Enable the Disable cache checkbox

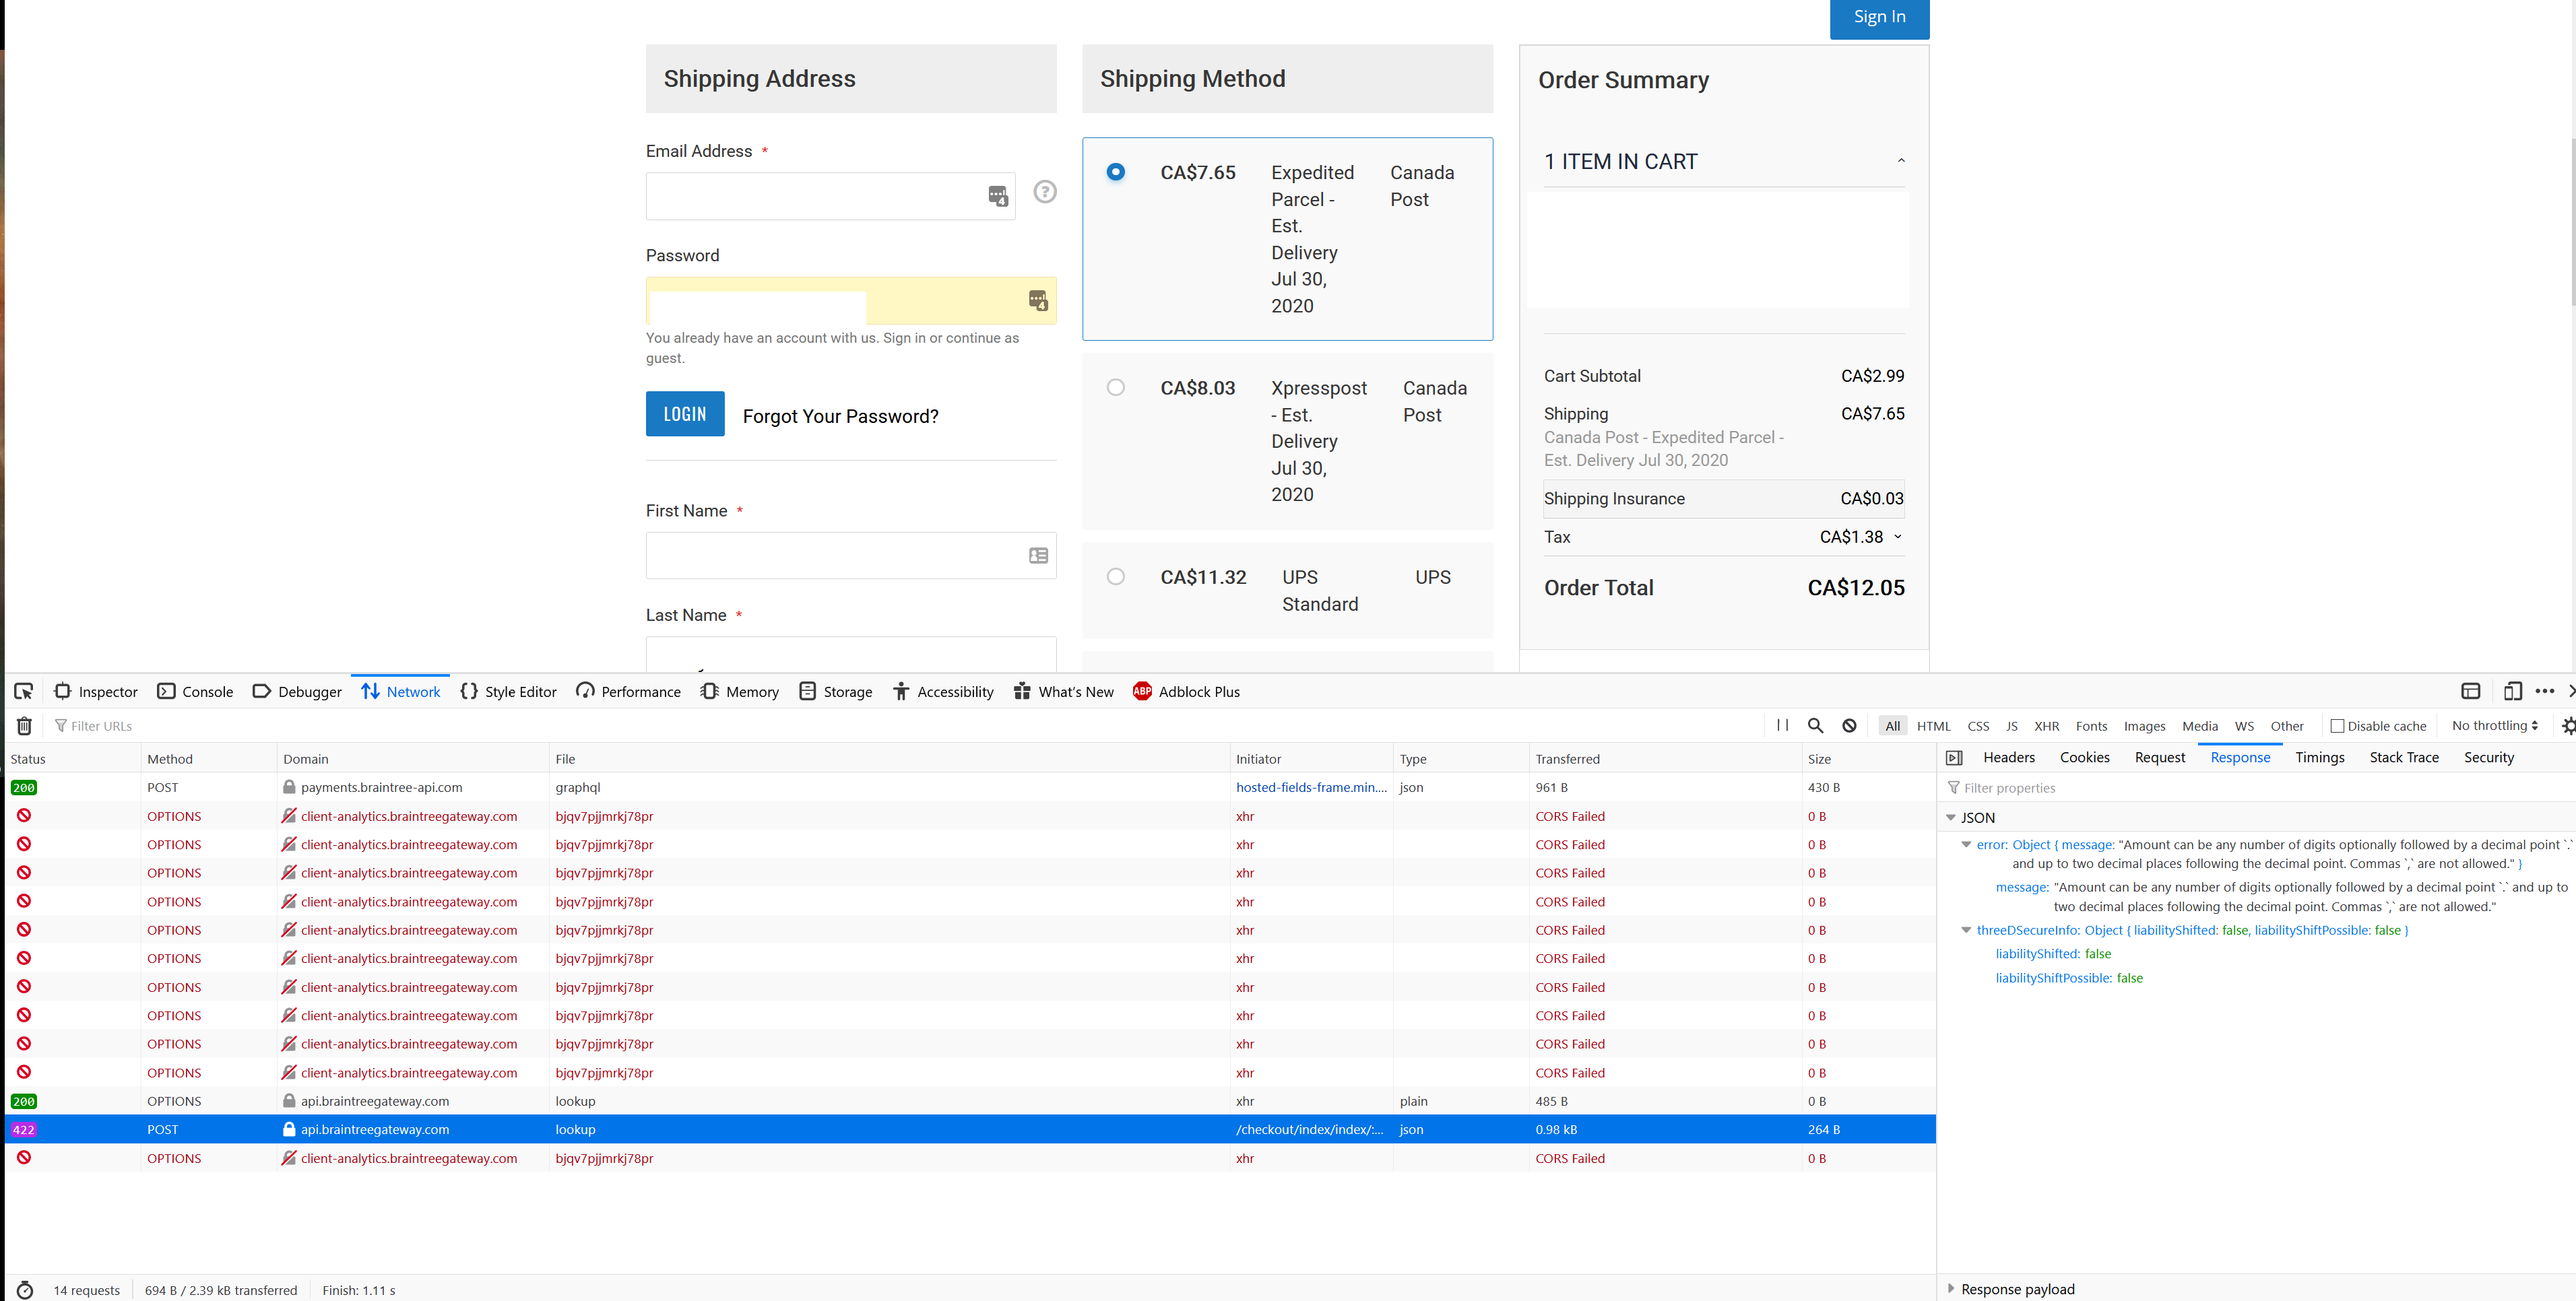[x=2337, y=726]
